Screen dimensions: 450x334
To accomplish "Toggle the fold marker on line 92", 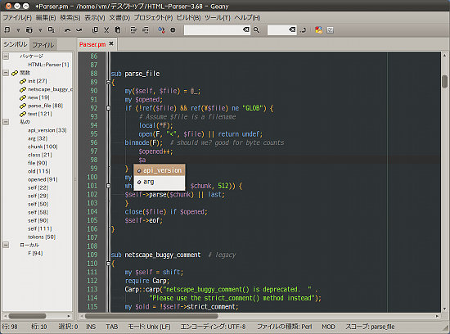I will point(108,108).
